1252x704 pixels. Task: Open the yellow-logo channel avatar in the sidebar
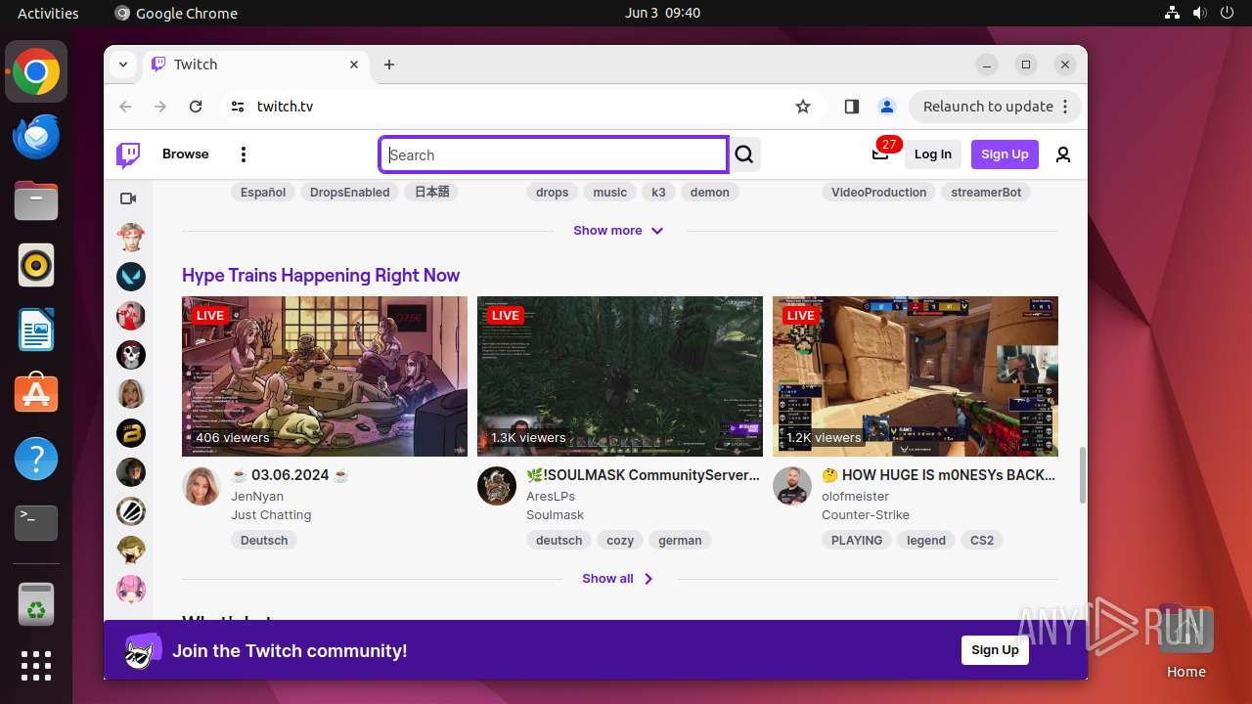(131, 433)
